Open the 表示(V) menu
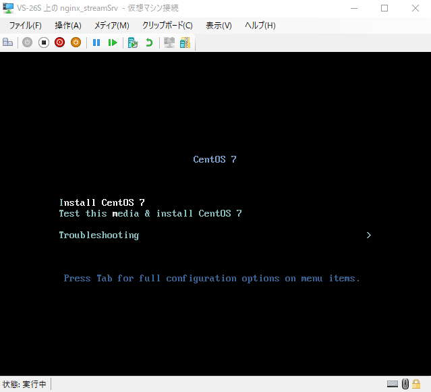431x392 pixels. pos(219,26)
